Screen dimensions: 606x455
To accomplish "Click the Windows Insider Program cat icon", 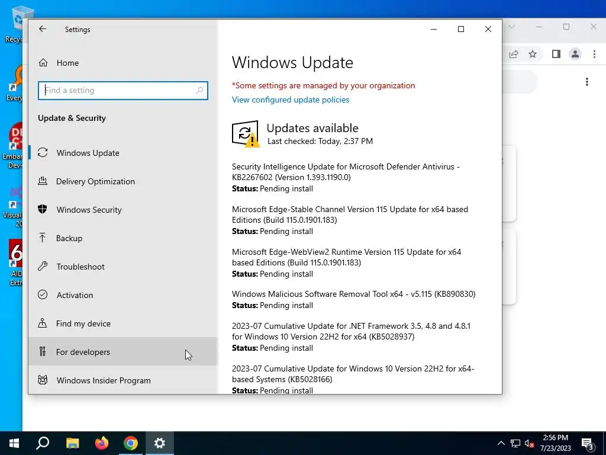I will [43, 380].
